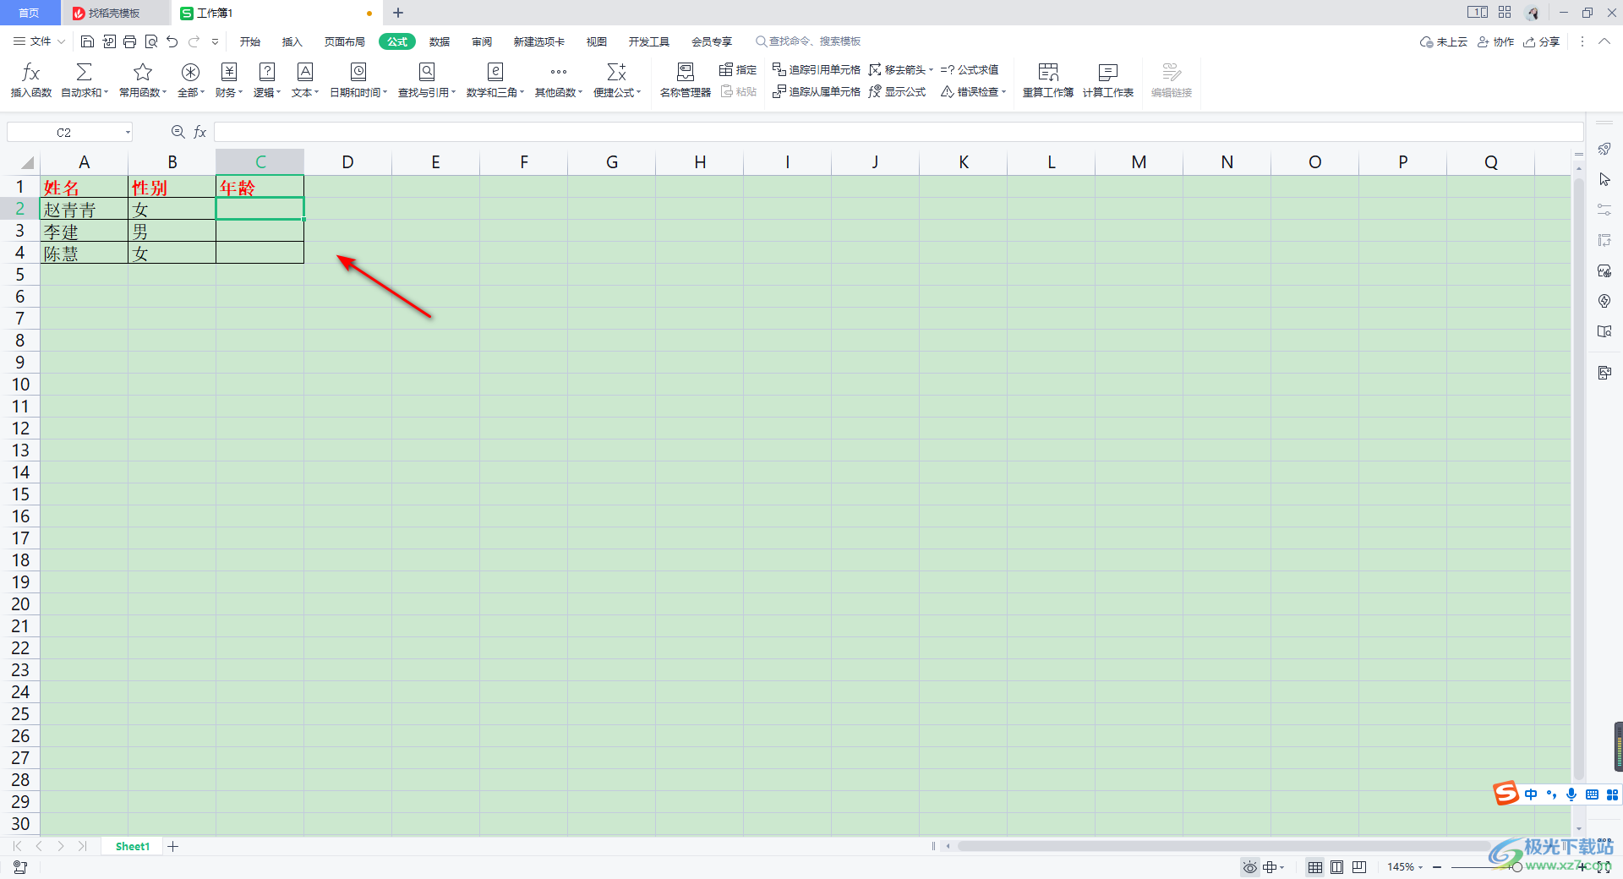Switch to the Insert ribbon tab
The width and height of the screenshot is (1623, 879).
click(x=292, y=41)
